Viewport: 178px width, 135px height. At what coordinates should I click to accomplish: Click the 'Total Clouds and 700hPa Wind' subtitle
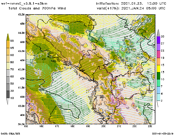[37, 8]
